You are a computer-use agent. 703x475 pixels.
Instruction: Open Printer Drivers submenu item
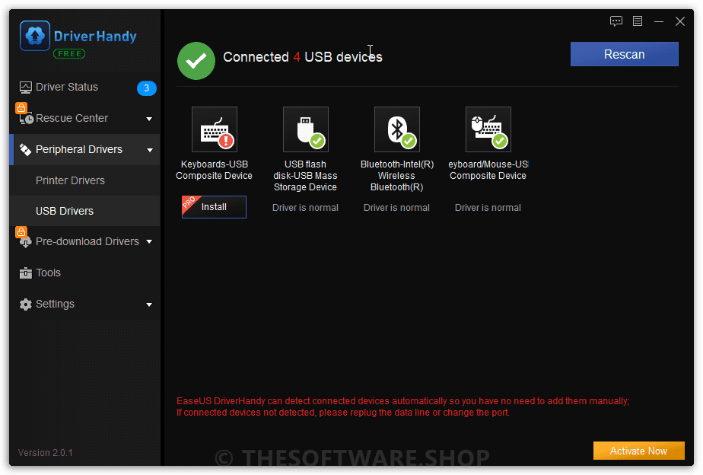click(84, 180)
